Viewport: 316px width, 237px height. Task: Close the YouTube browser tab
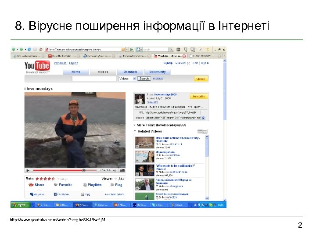tap(184, 56)
